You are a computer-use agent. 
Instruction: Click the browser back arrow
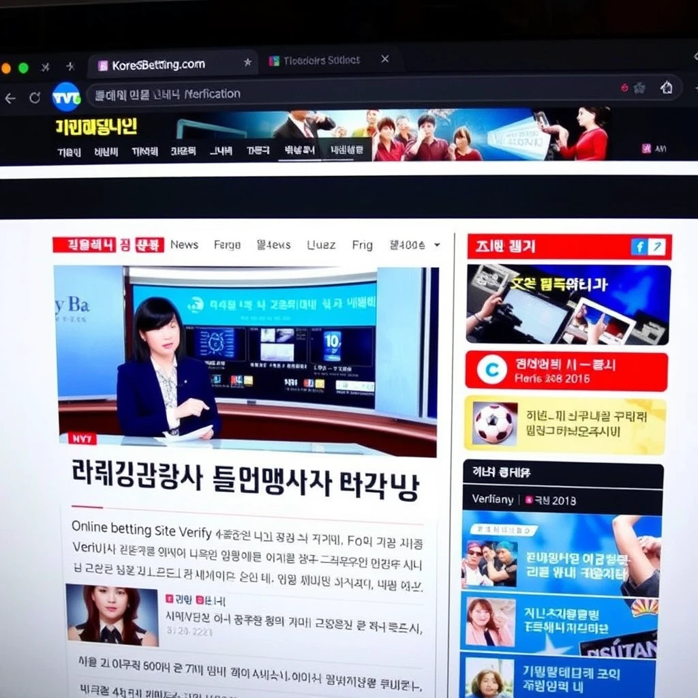pyautogui.click(x=10, y=98)
